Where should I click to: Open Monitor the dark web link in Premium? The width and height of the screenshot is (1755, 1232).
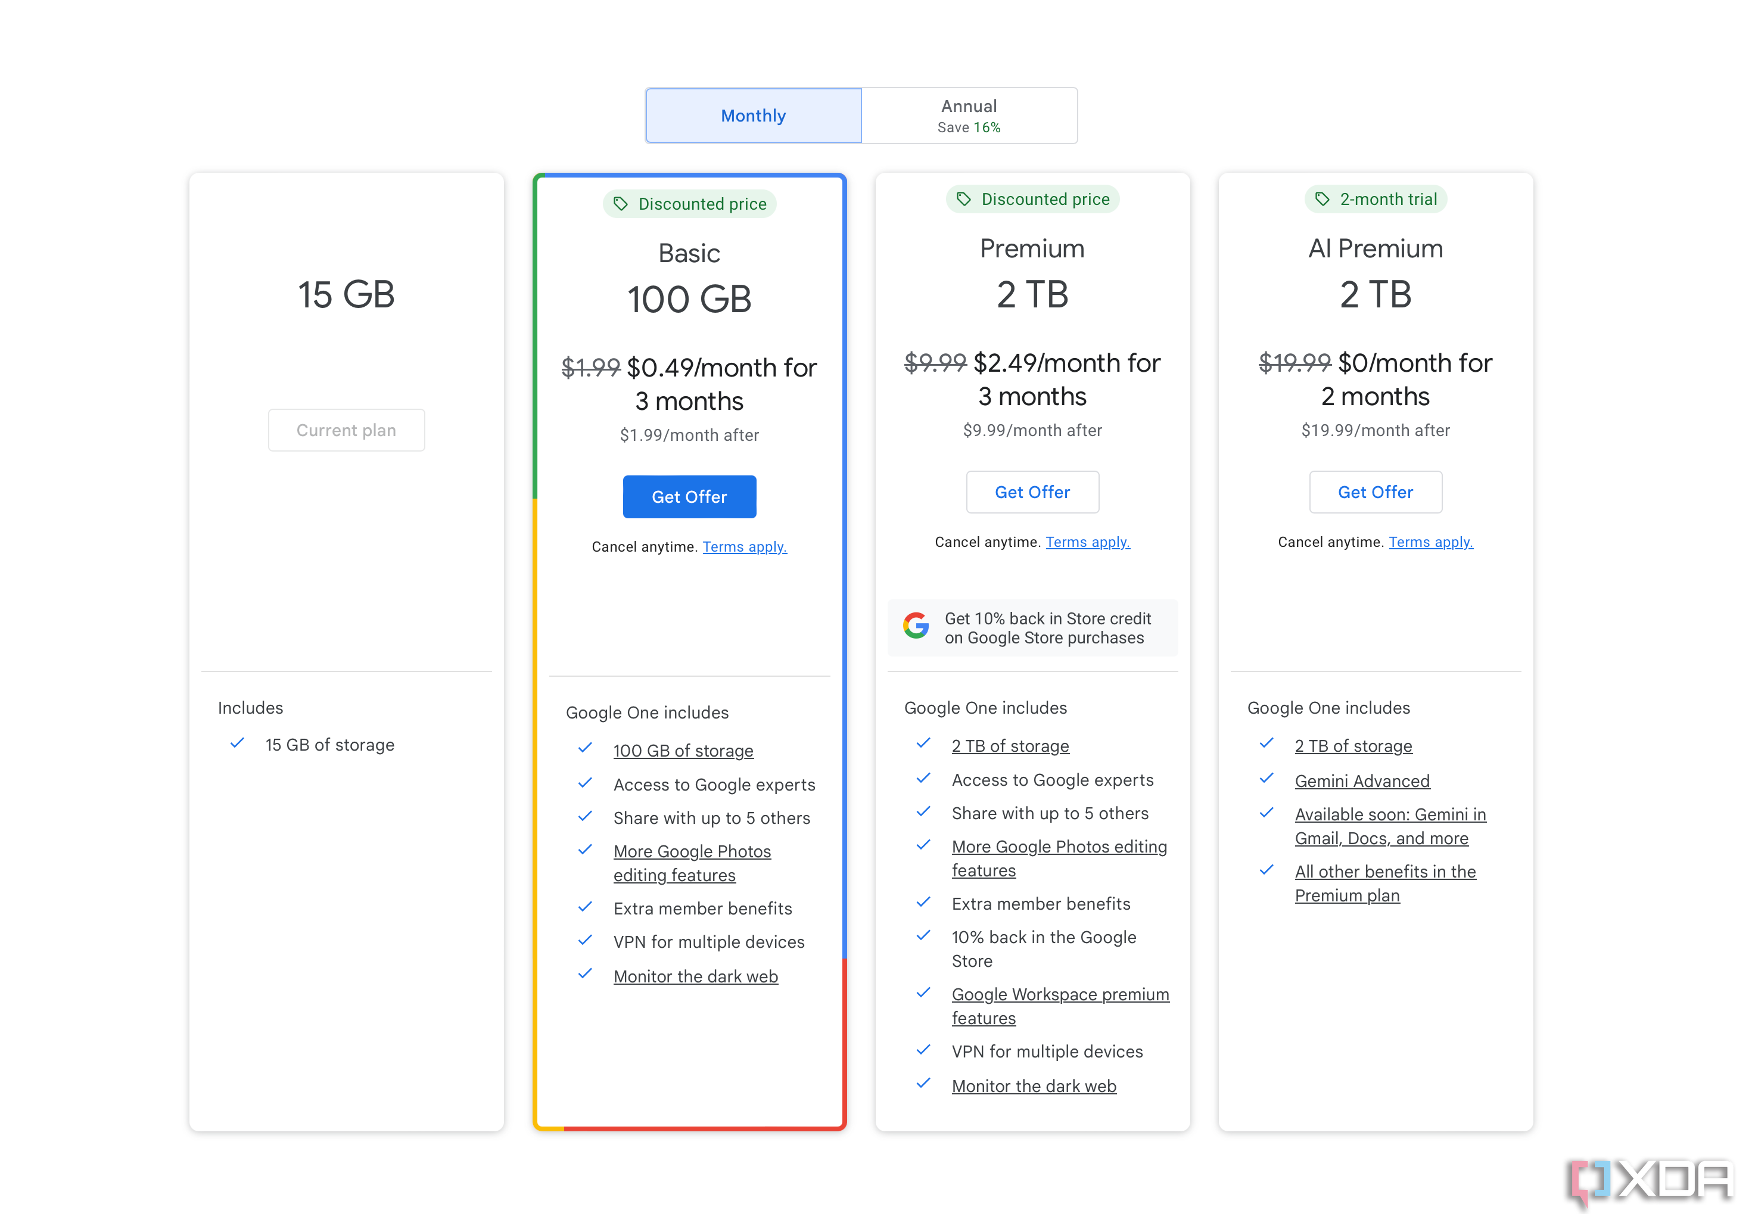click(x=1034, y=1086)
